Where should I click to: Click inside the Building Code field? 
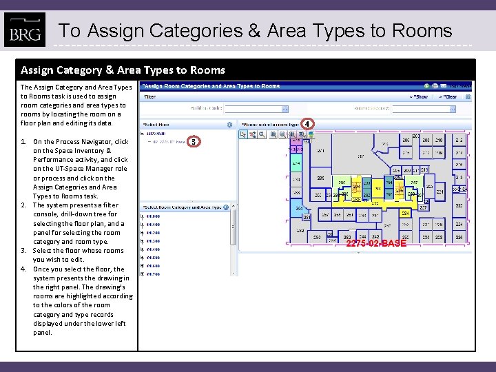[253, 109]
